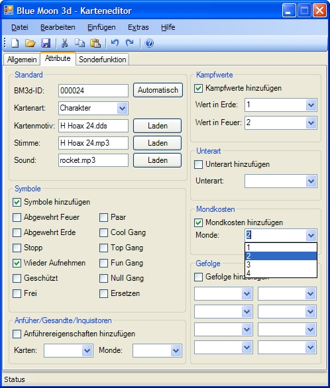Screen dimensions: 330x388
Task: Click the Sound text field
Action: click(x=93, y=160)
